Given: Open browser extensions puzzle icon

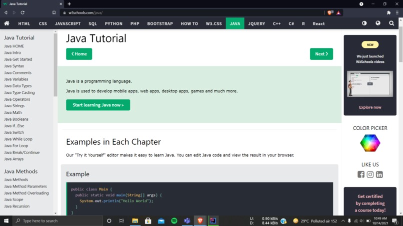Looking at the screenshot, I should pos(388,12).
